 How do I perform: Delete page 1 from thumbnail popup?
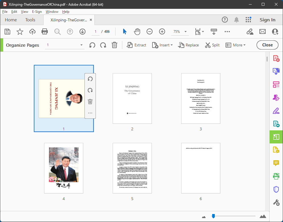90,102
